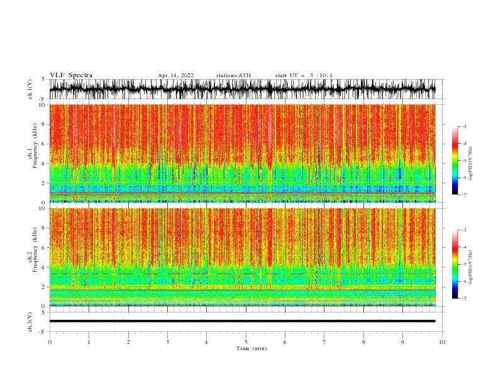Click time axis tick label "4"
This screenshot has height=384, width=498.
pyautogui.click(x=206, y=342)
